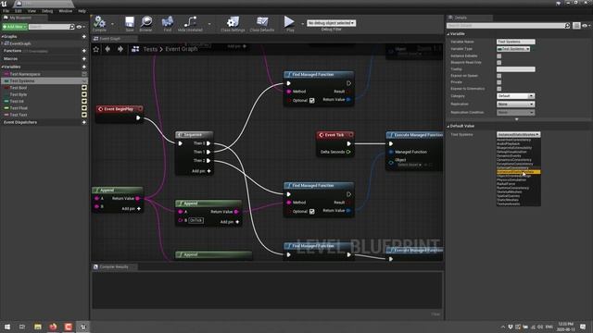This screenshot has width=593, height=333.
Task: Click the Tests breadcrumb link
Action: tap(150, 49)
